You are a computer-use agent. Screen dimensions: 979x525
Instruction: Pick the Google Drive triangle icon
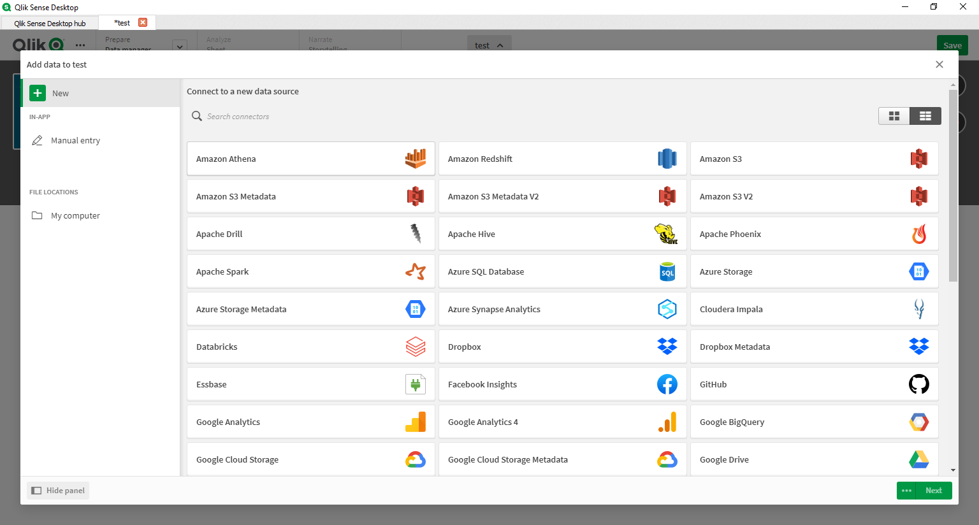[x=919, y=459]
